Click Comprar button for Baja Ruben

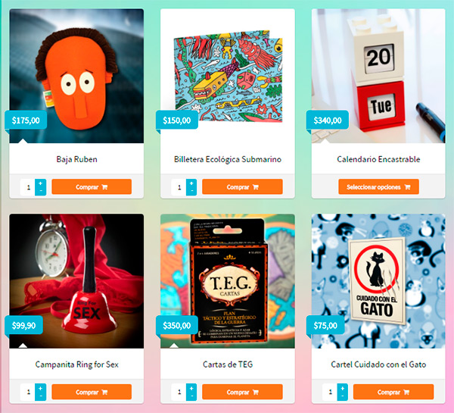(x=92, y=186)
